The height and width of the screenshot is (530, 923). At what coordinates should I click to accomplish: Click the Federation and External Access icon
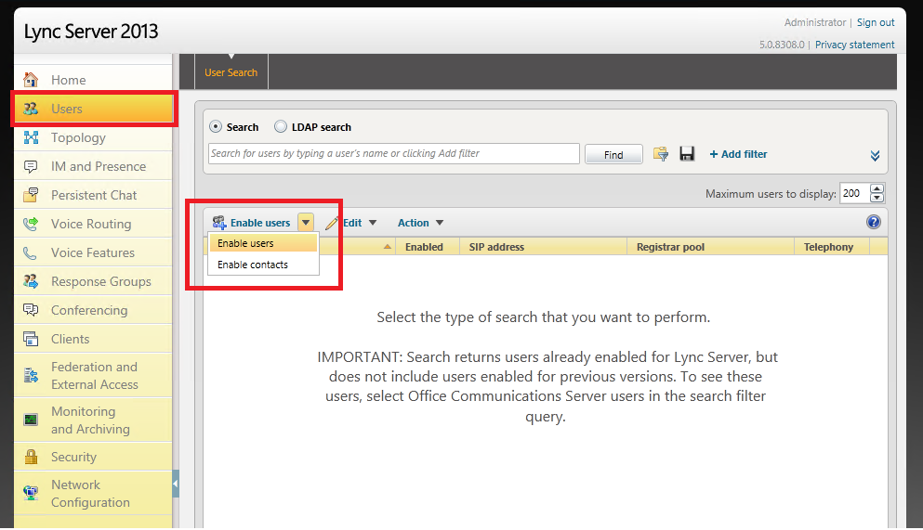(31, 375)
